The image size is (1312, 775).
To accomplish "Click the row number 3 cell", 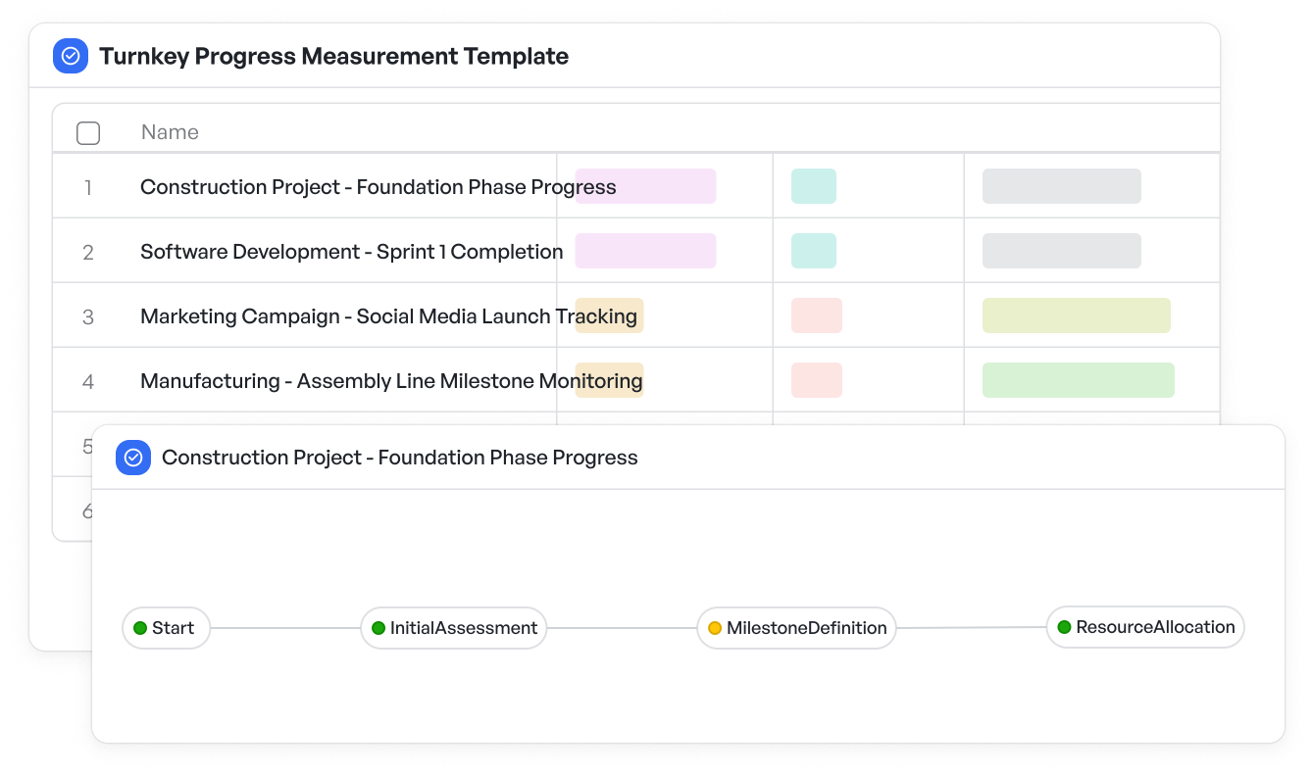I will tap(88, 316).
